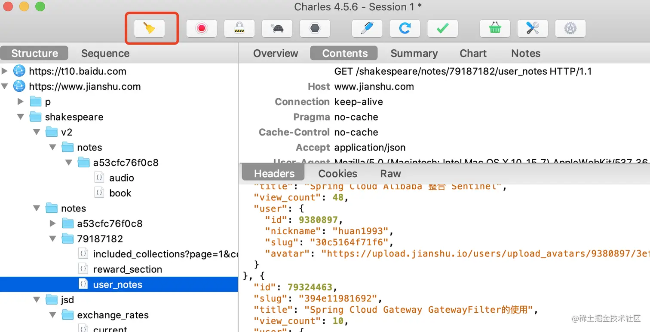This screenshot has width=650, height=332.
Task: Select the user_notes request row
Action: click(119, 284)
